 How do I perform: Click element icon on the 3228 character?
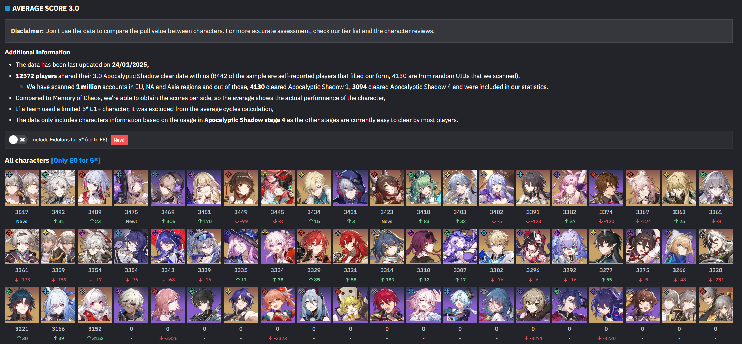point(703,233)
